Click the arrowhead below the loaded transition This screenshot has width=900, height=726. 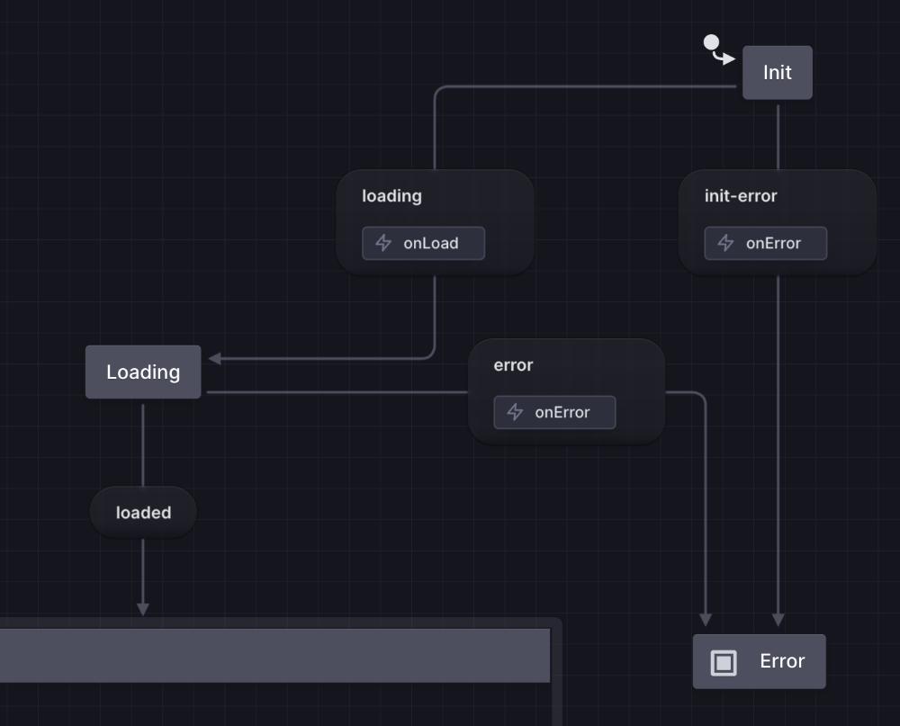coord(142,609)
